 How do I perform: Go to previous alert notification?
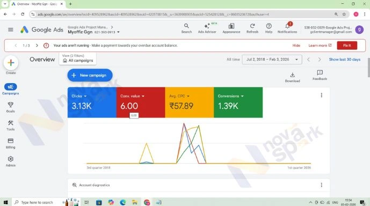(16, 45)
